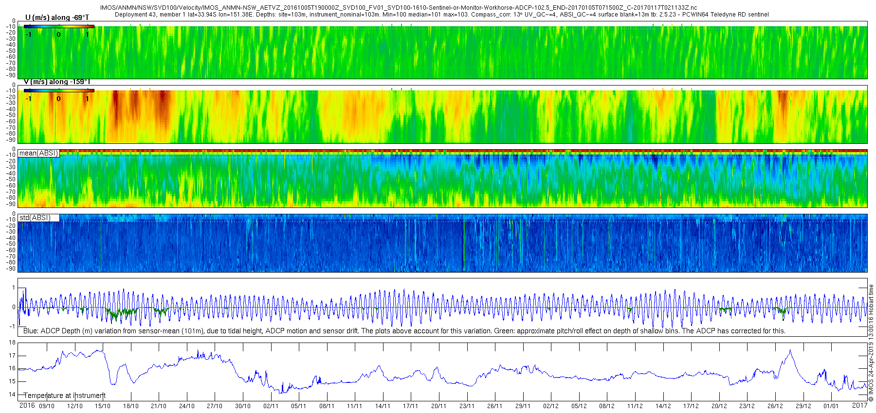Click the 11/11 date tick label
876x413 pixels.
[x=355, y=406]
